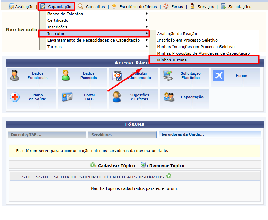Image resolution: width=268 pixels, height=220 pixels.
Task: Click the Capacitação notepad icon
Action: point(43,7)
